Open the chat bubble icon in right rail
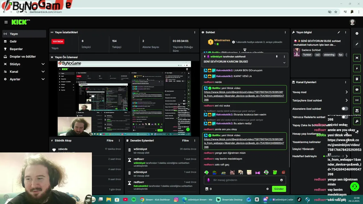Image resolution: width=363 pixels, height=204 pixels. point(357,90)
